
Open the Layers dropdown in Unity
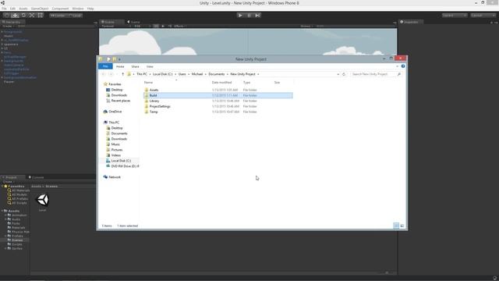pyautogui.click(x=455, y=16)
